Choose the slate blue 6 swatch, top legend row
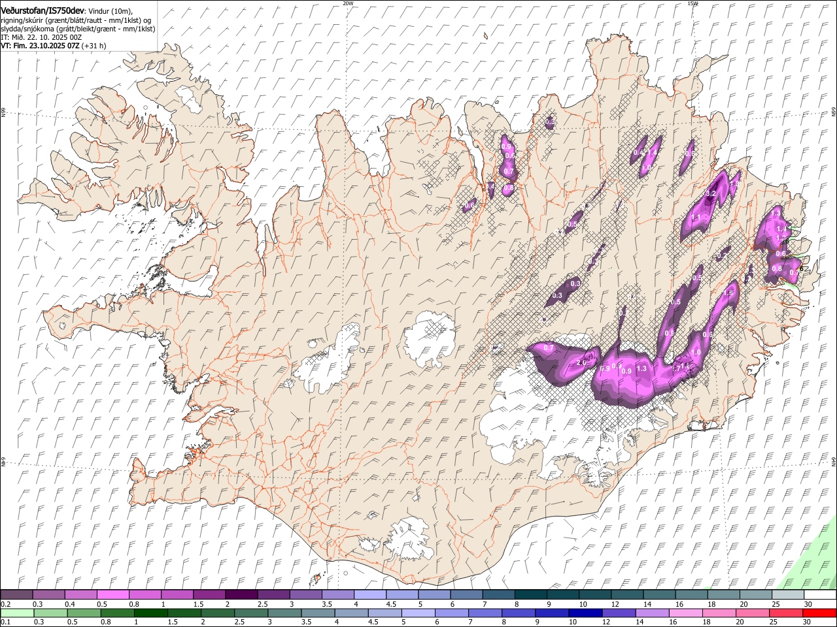The width and height of the screenshot is (837, 627). click(466, 595)
